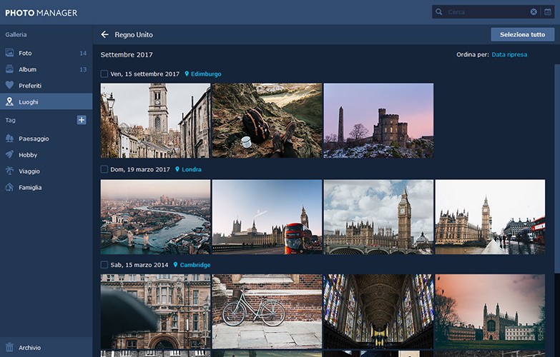Open the Luoghi section in the sidebar
Screen dimensions: 560x357
(46, 101)
